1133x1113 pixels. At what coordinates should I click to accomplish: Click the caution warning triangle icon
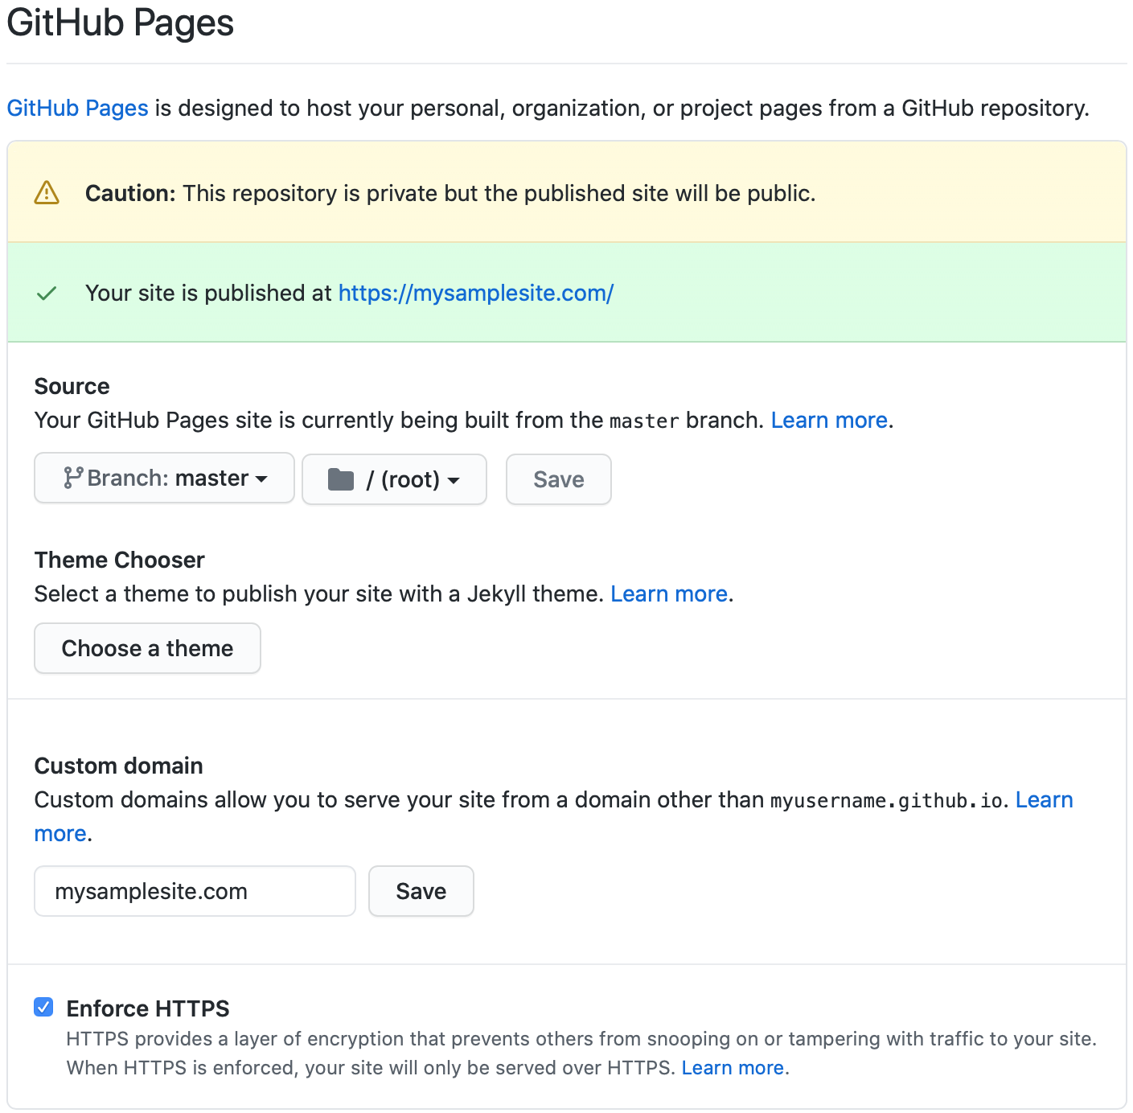point(47,193)
